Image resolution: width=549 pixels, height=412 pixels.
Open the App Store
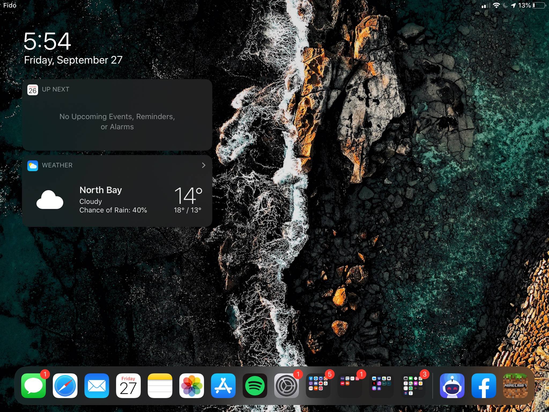pos(223,386)
